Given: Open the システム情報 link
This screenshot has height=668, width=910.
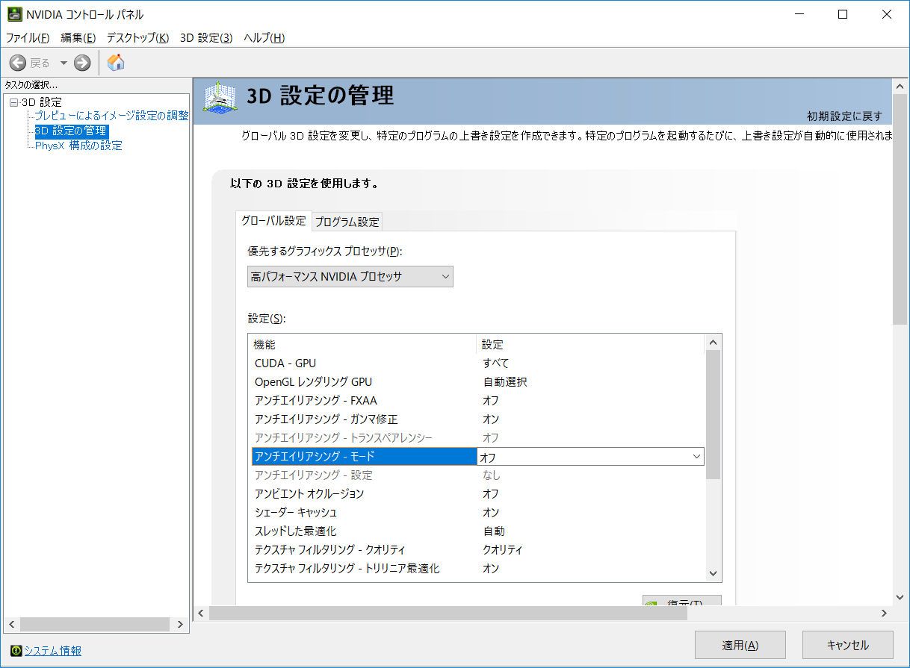Looking at the screenshot, I should point(53,651).
